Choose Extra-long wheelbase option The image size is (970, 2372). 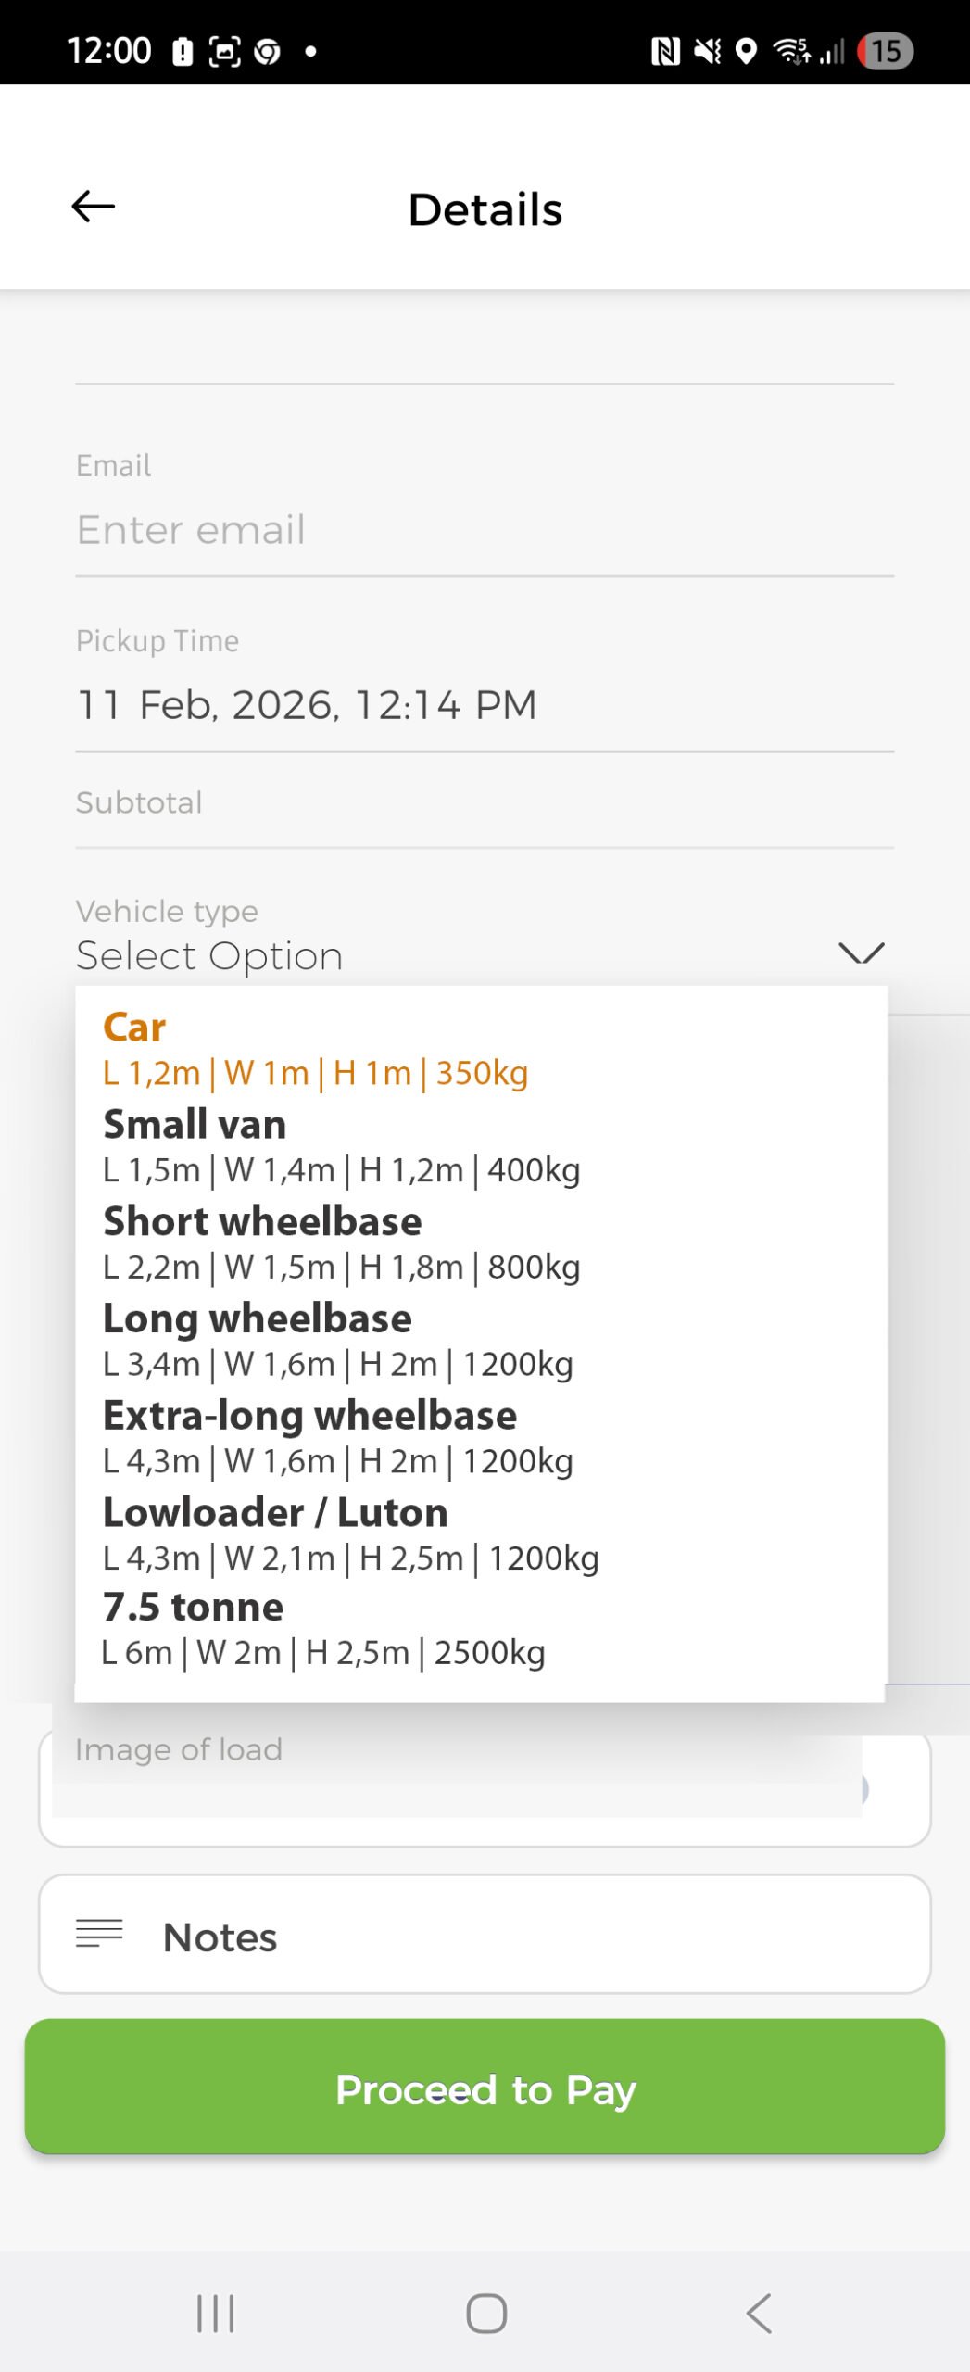pos(337,1437)
